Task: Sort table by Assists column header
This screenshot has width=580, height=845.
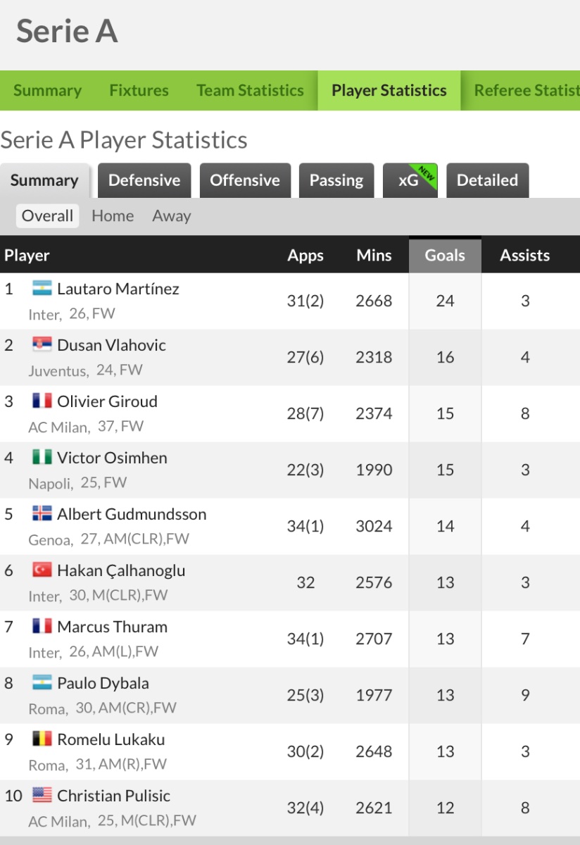Action: click(x=525, y=255)
